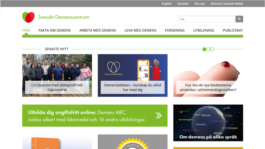Viewport: 265px width, 149px height.
Task: Open the PUBLICERAT menu
Action: (233, 30)
